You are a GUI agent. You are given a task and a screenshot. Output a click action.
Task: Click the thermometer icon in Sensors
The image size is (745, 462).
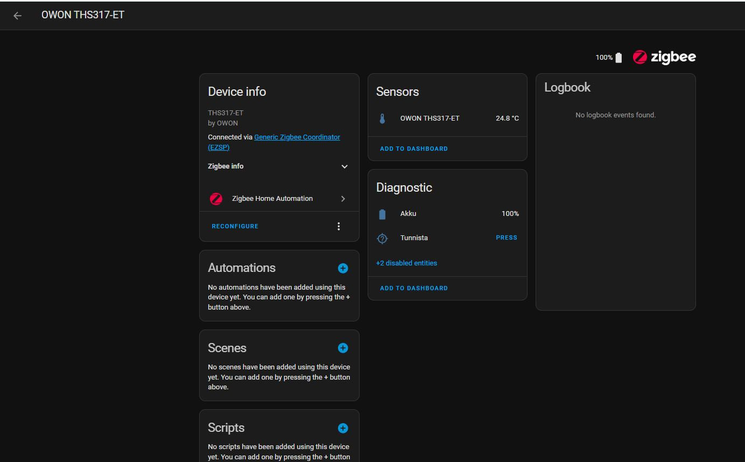382,118
